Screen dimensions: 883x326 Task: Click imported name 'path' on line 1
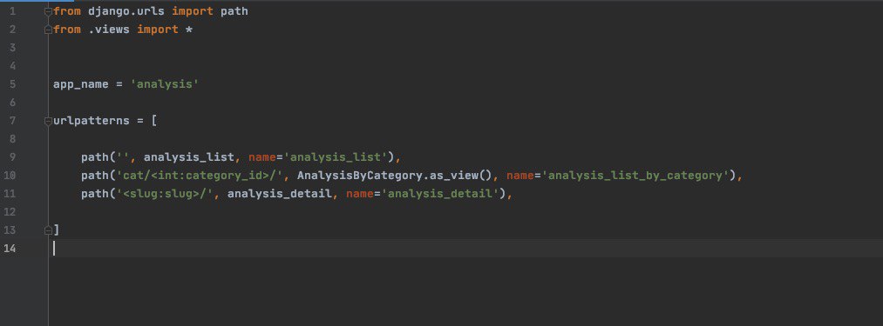[x=234, y=12]
